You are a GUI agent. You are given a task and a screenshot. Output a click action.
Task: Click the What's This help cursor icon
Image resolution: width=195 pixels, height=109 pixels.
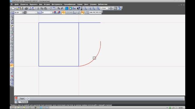click(x=79, y=8)
